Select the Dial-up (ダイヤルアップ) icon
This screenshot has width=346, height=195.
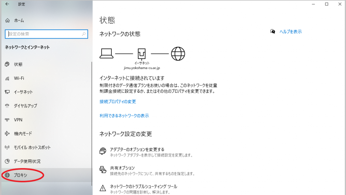(x=7, y=106)
